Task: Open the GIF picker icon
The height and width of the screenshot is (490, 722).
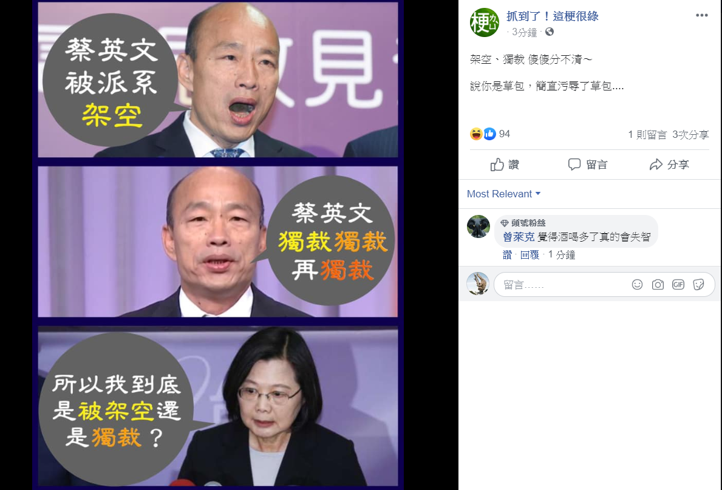Action: coord(678,285)
